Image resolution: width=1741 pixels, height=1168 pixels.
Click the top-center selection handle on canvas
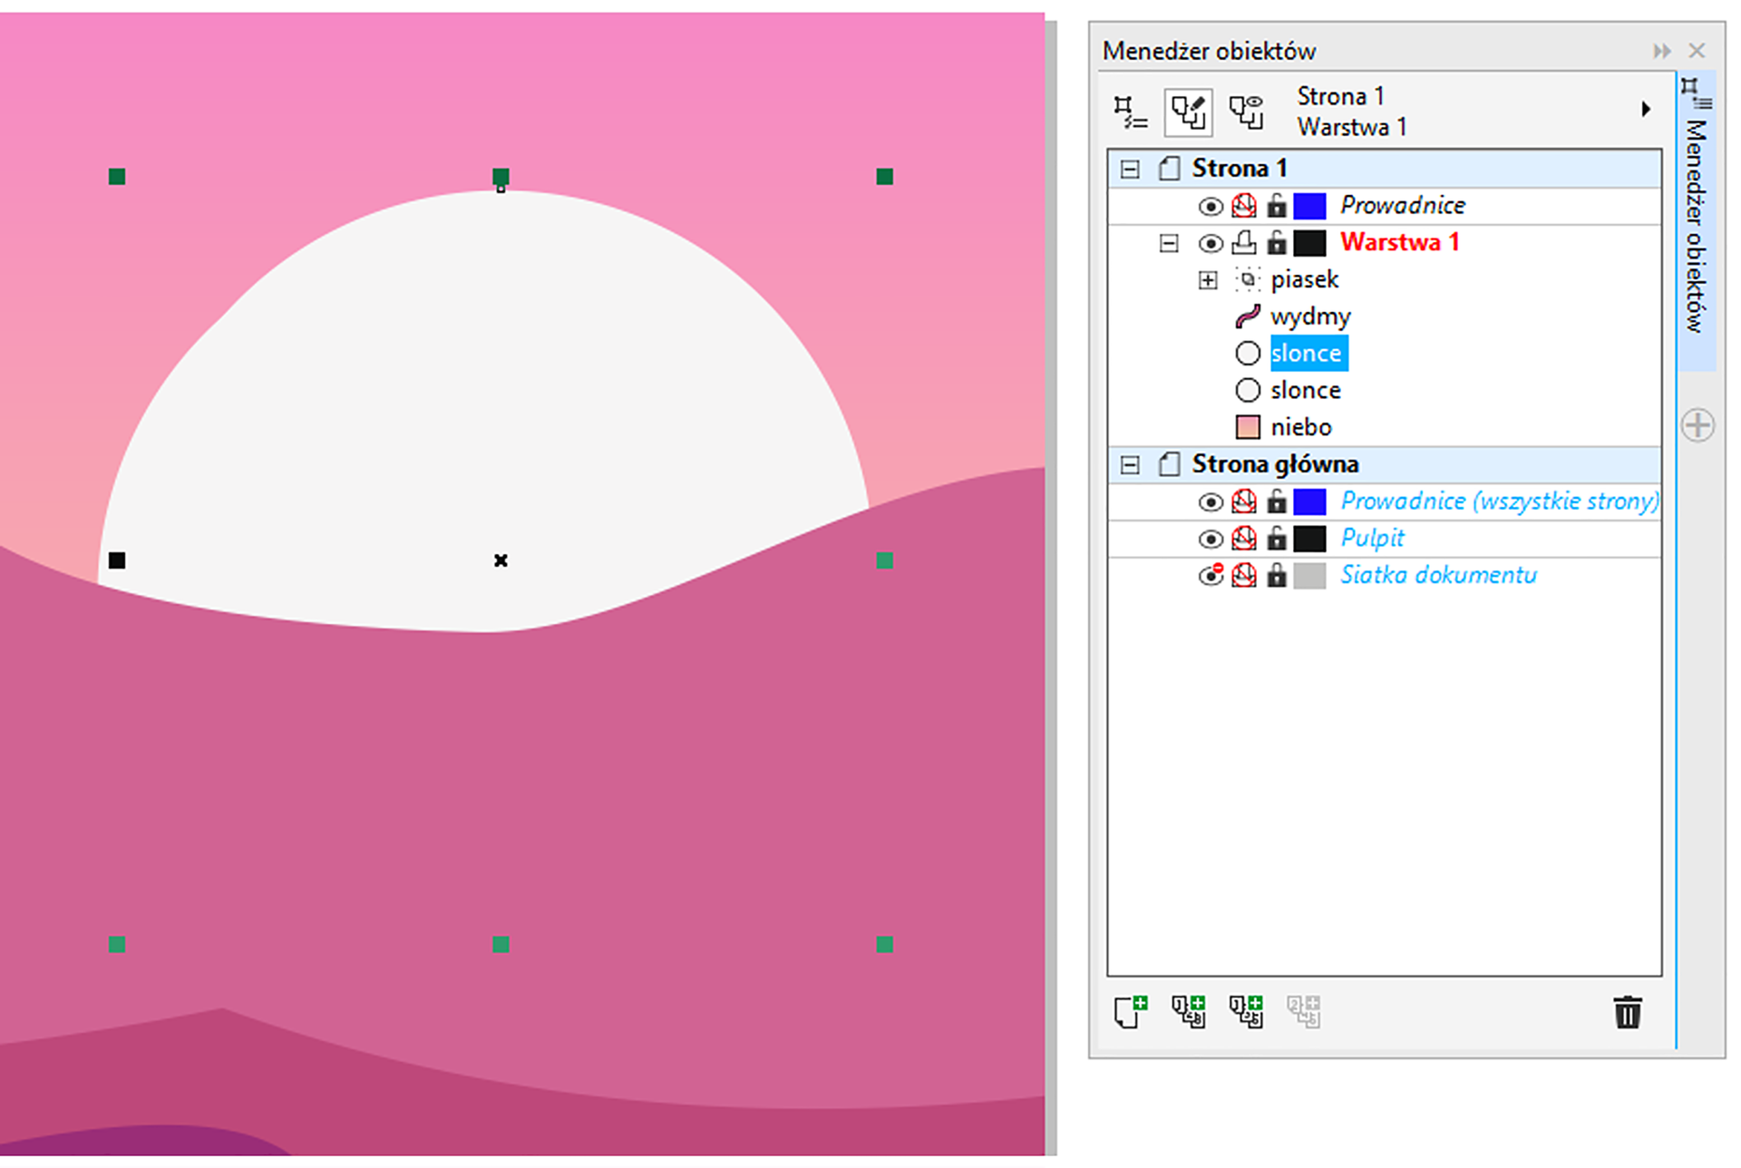501,176
